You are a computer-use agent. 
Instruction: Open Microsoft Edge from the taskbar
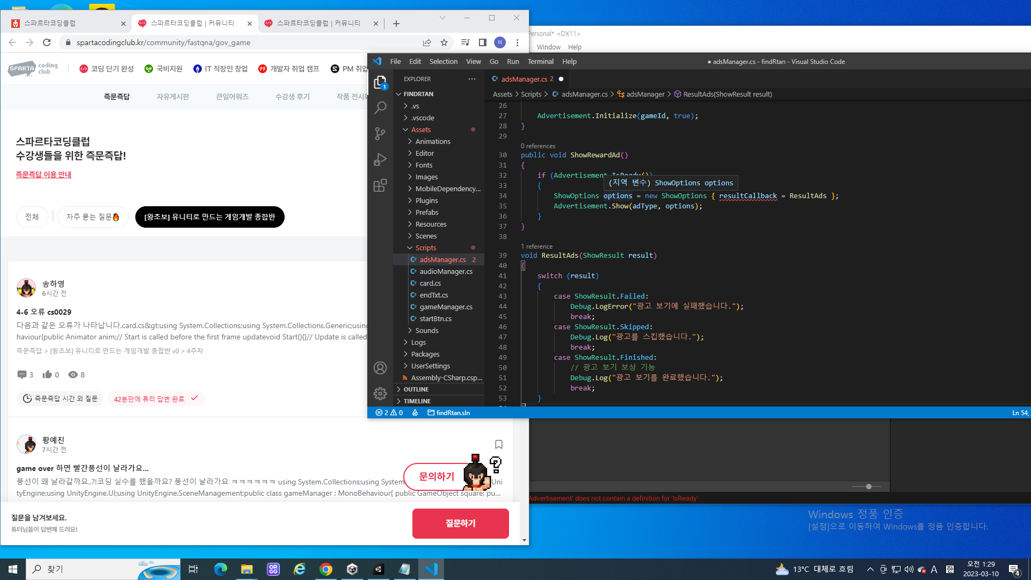221,569
